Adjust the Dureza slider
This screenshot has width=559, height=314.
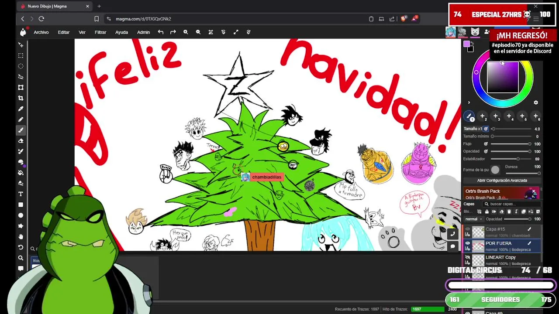tap(523, 173)
